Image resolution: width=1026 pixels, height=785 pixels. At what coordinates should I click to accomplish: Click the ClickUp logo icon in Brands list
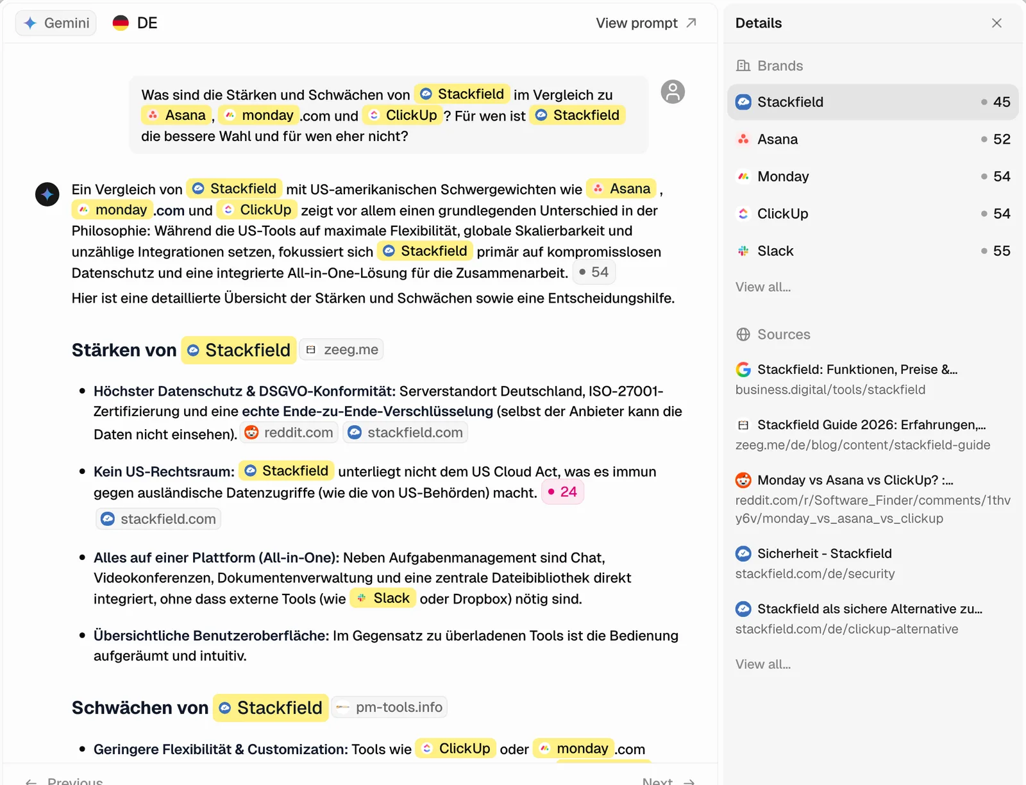tap(743, 214)
